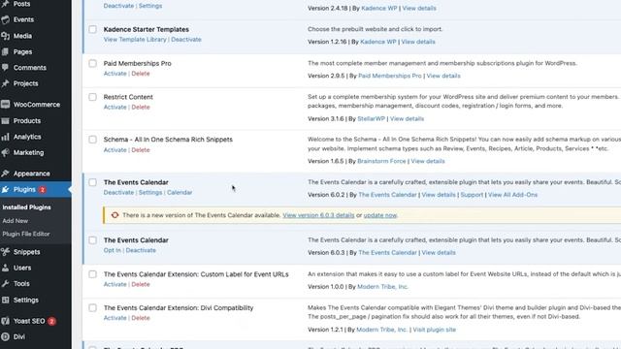Open Modern Tribe link for Custom Label extension
This screenshot has height=349, width=621.
click(x=382, y=287)
